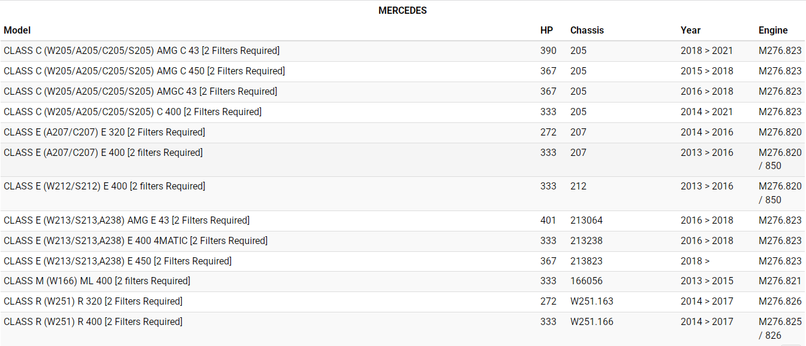Click the CLASS R (W251) R 320 entry
Screen dimensions: 806x346
93,302
